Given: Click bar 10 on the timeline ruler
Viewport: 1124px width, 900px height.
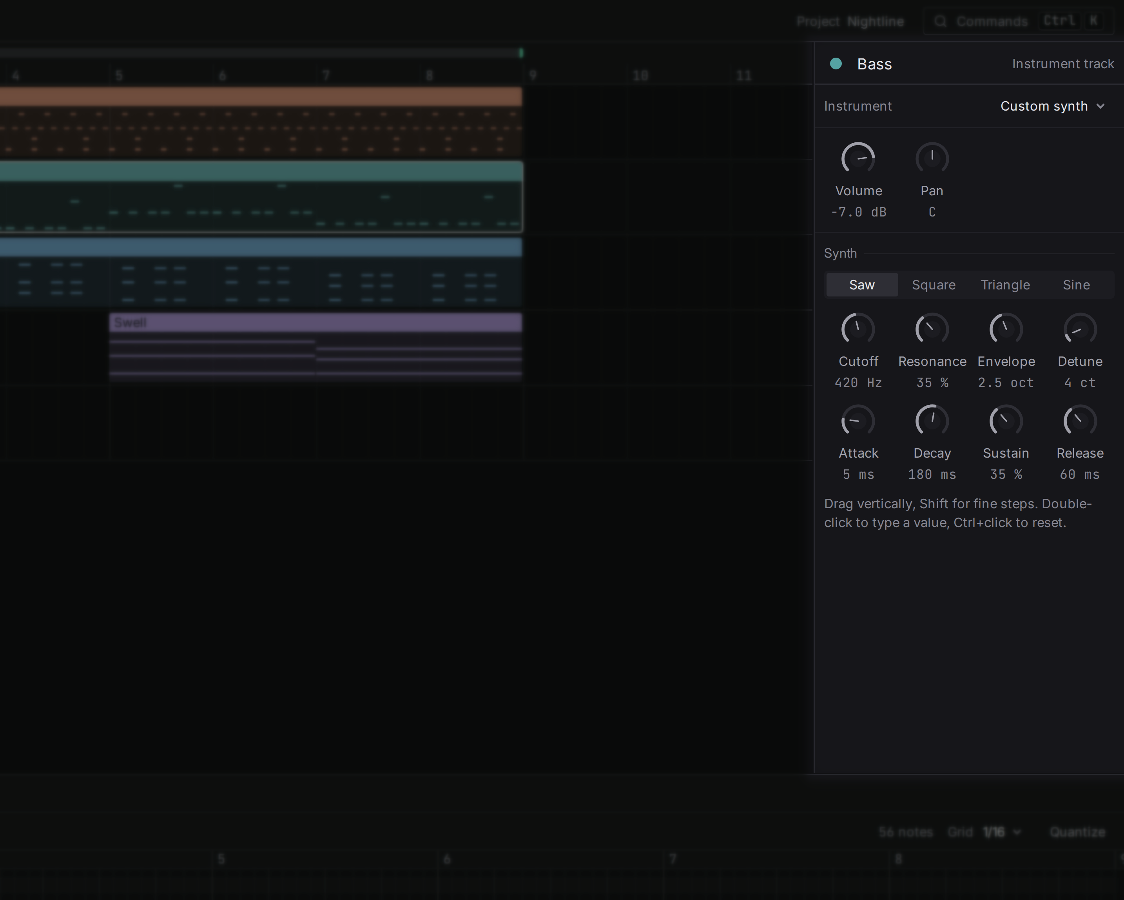Looking at the screenshot, I should point(640,76).
